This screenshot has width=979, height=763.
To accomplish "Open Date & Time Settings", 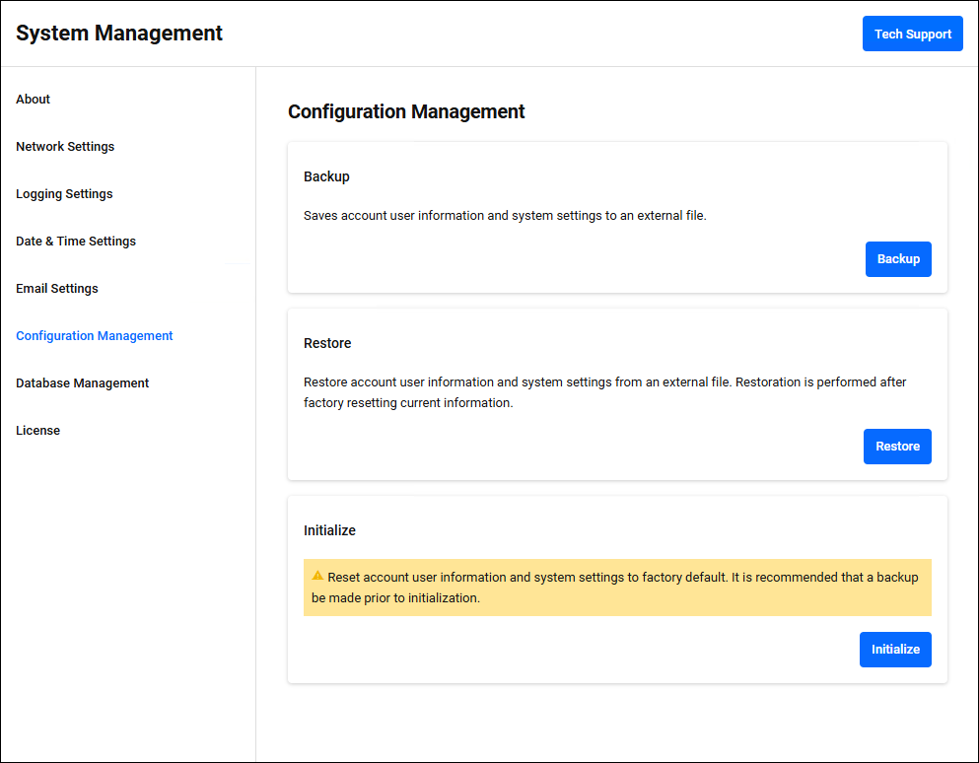I will tap(76, 242).
